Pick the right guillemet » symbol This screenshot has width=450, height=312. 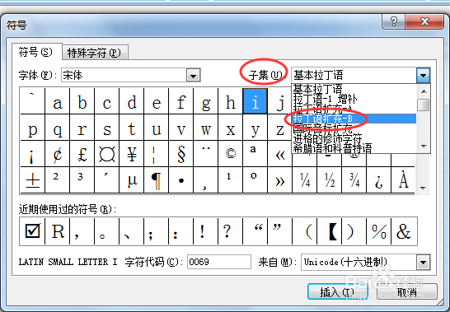pos(280,180)
